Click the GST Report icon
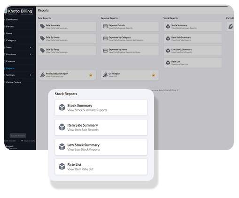The image size is (239, 198). click(105, 75)
